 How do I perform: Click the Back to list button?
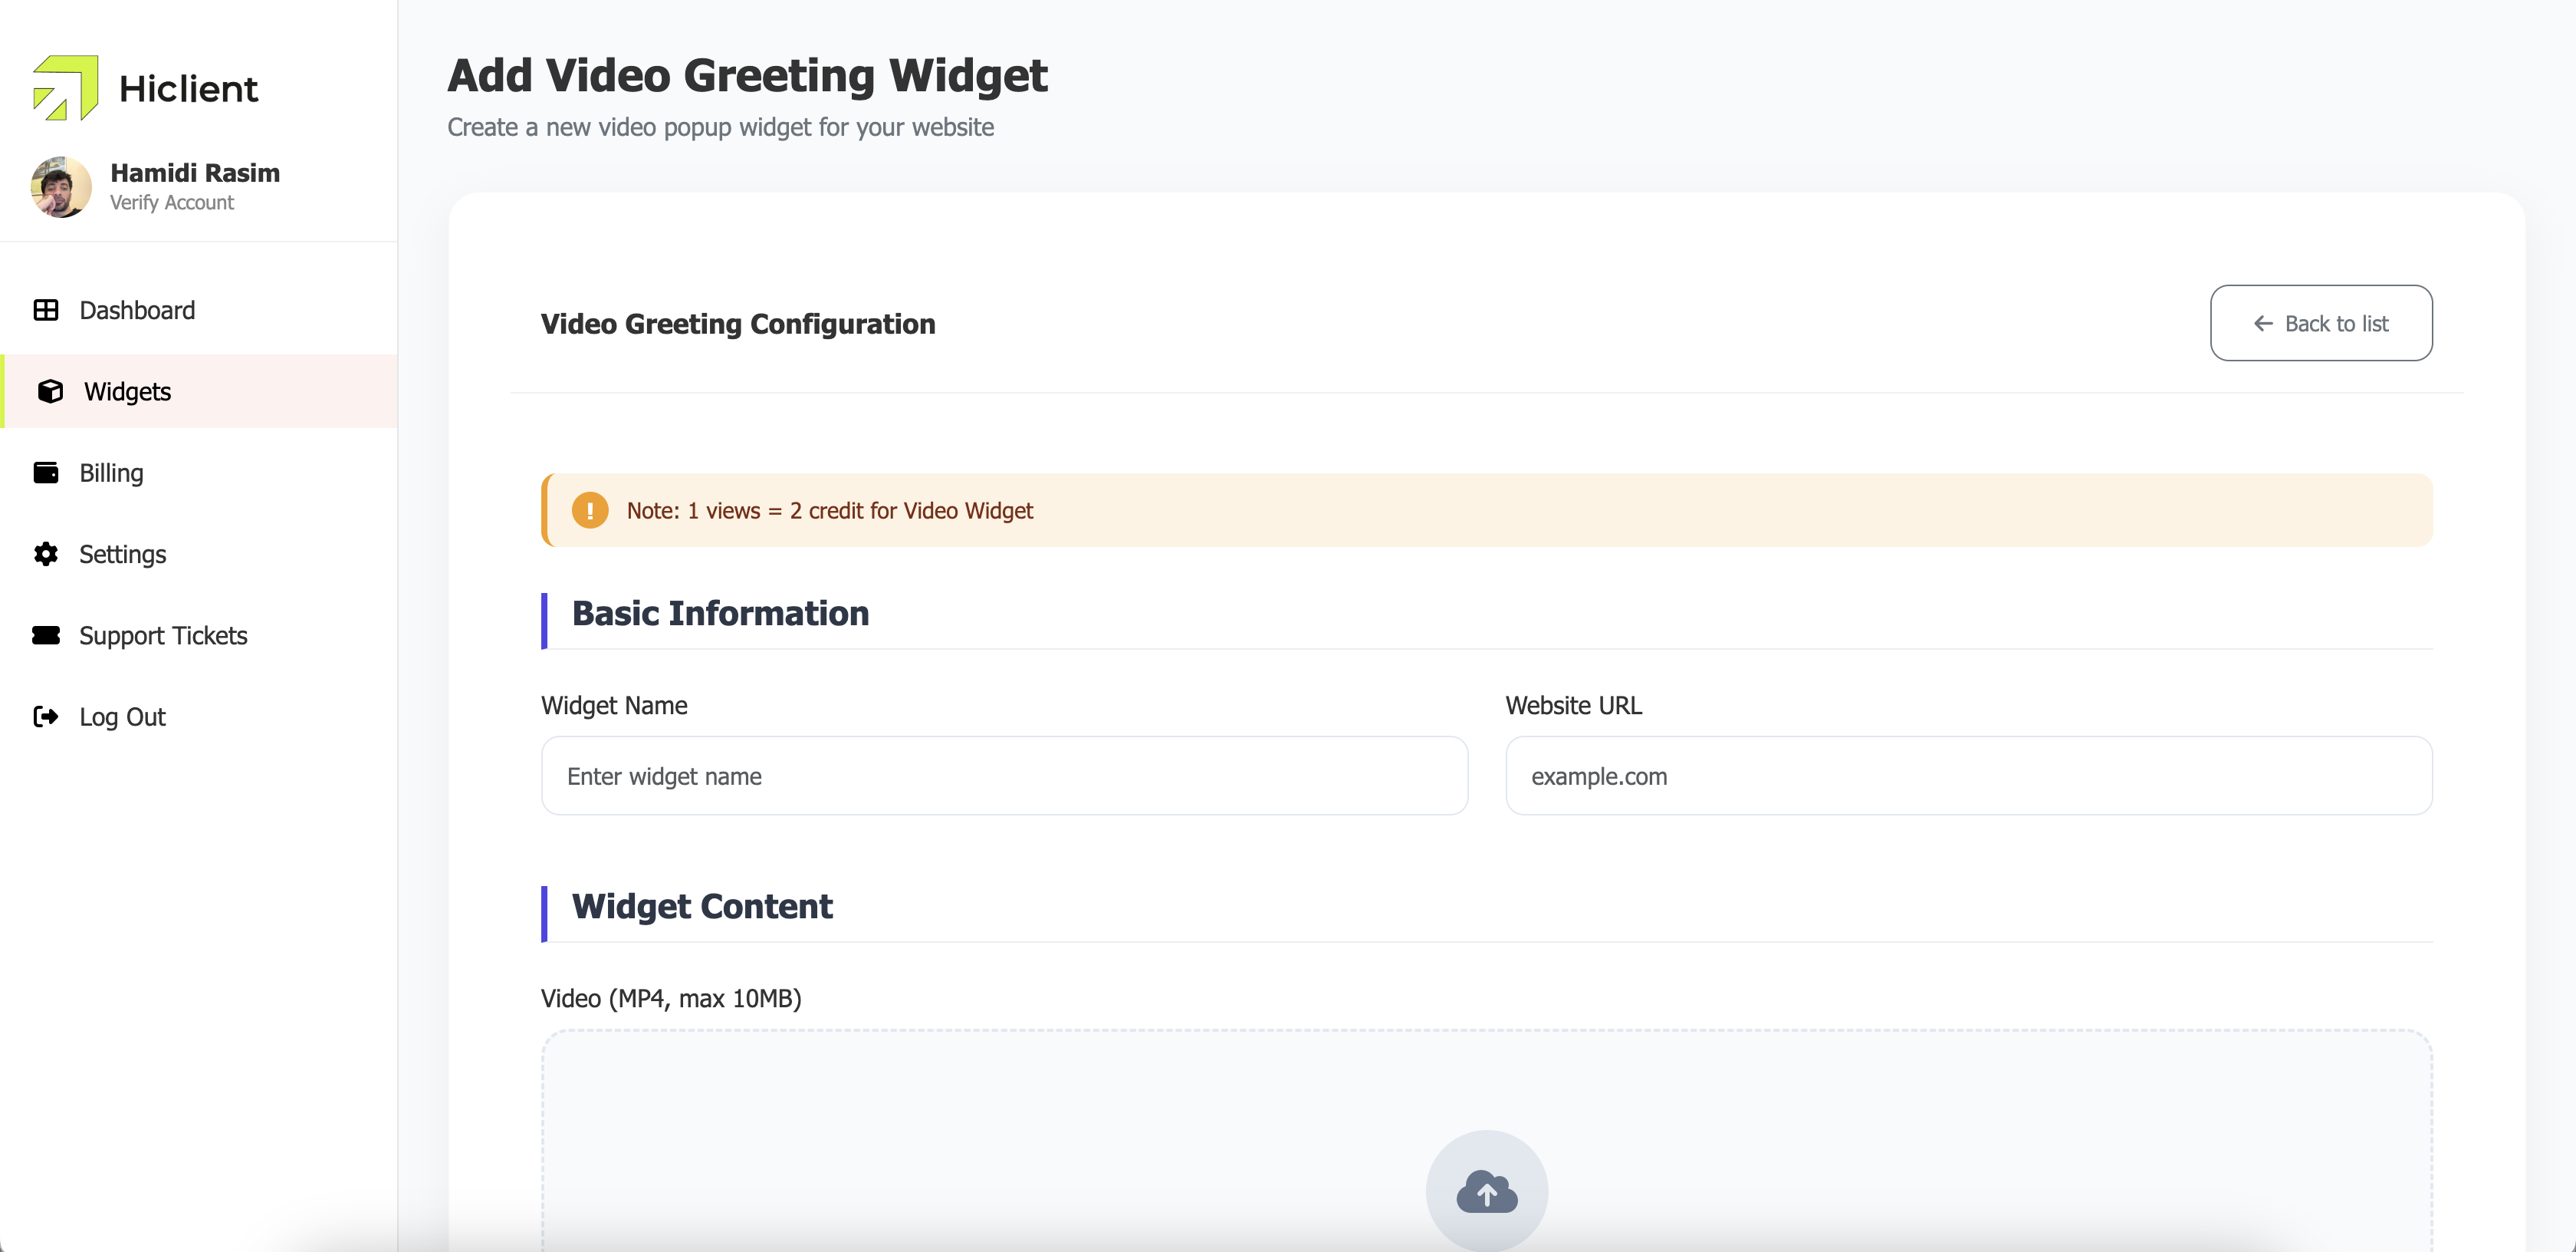tap(2321, 323)
